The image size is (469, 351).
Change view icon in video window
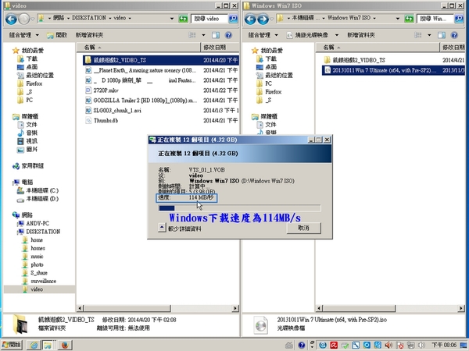(x=192, y=35)
